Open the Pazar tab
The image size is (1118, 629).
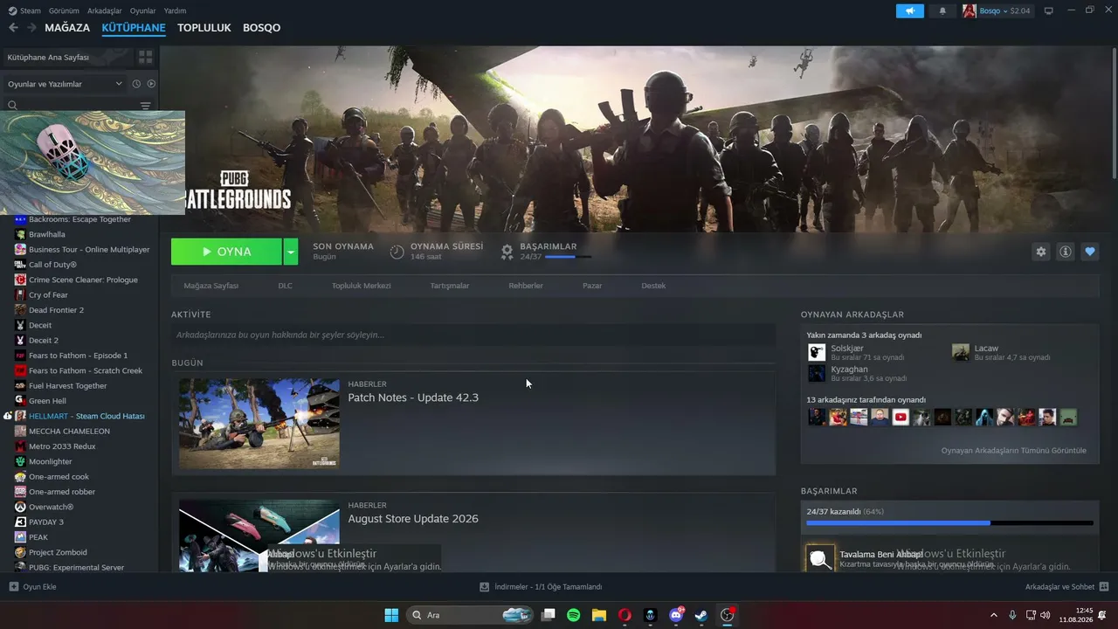click(592, 286)
